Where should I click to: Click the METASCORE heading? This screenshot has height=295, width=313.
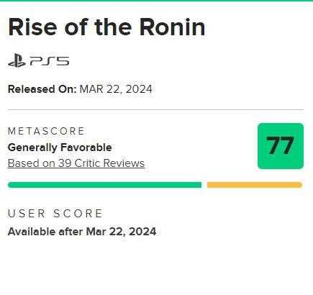click(46, 131)
